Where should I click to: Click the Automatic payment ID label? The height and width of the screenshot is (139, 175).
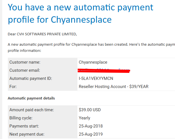pos(31,78)
